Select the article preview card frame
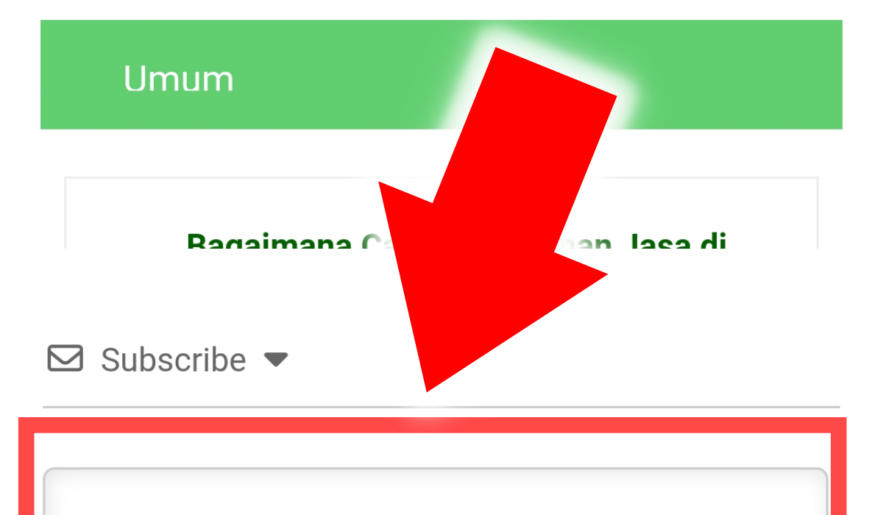 [x=441, y=212]
